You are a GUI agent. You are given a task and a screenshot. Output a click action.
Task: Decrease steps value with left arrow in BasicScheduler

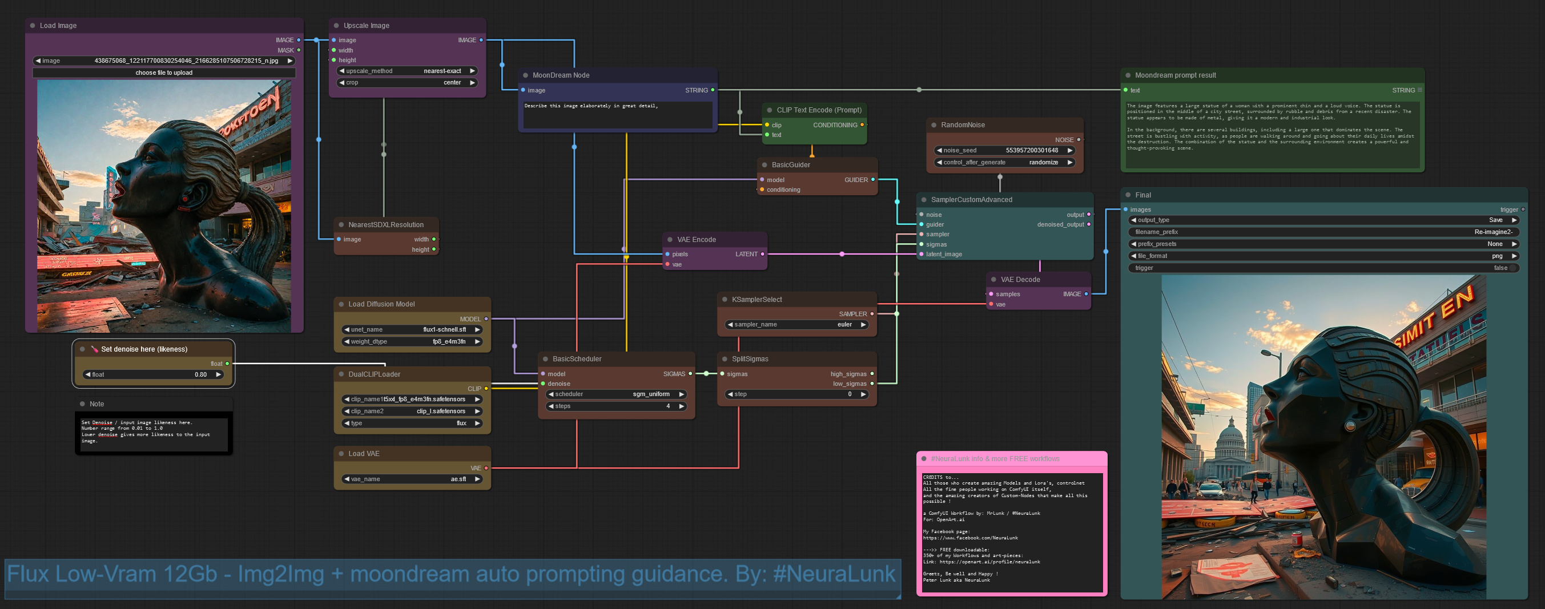tap(551, 406)
